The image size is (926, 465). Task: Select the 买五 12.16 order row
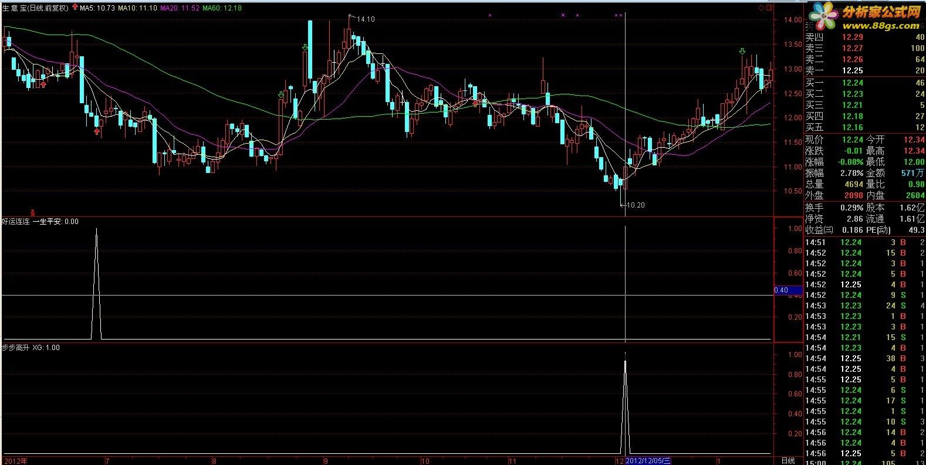click(865, 127)
